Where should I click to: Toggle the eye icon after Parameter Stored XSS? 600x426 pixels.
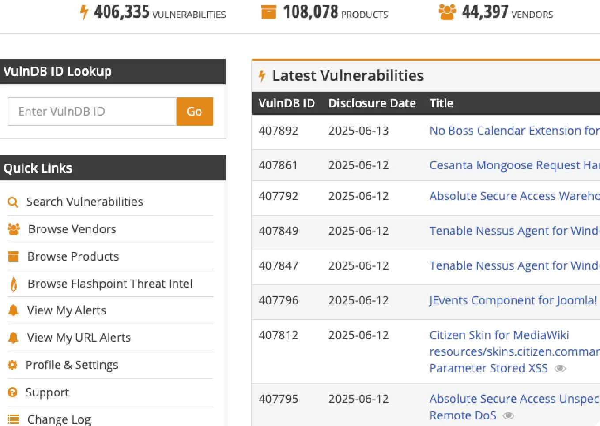coord(560,369)
